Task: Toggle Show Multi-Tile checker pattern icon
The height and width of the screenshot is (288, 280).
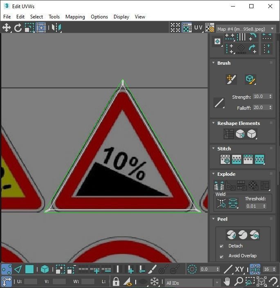Action: click(175, 28)
